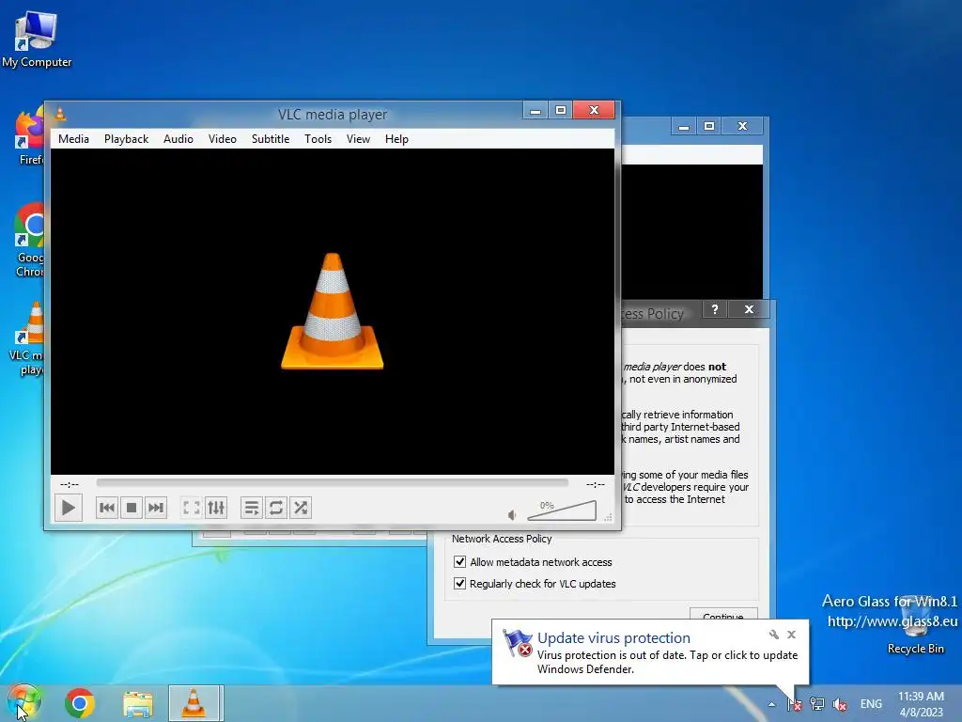Click the VLC Play button
The width and height of the screenshot is (962, 722).
68,508
